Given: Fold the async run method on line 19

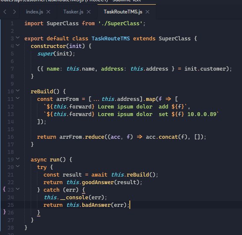Looking at the screenshot, I should (x=18, y=158).
